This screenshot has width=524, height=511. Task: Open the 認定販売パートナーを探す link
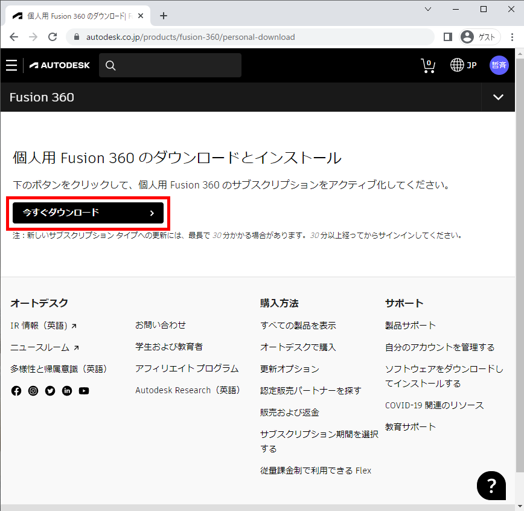point(311,391)
